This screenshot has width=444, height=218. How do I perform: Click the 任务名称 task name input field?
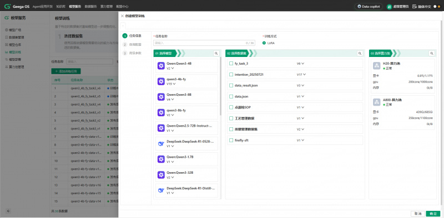204,43
